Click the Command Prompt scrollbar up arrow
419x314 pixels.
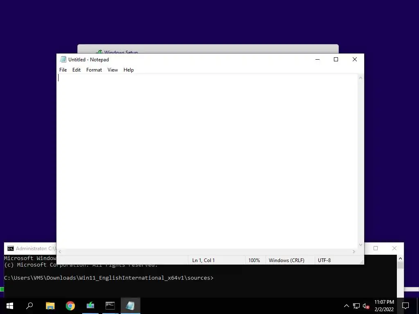[400, 258]
